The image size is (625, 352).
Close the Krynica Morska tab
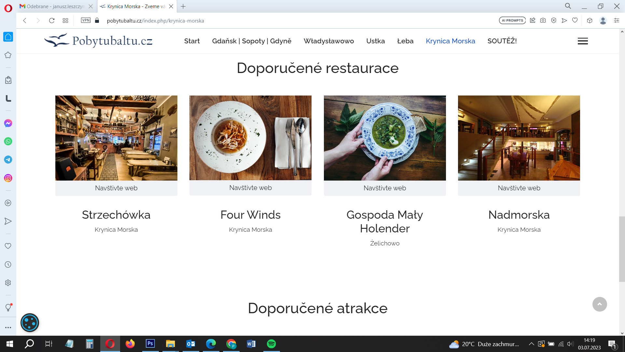171,6
